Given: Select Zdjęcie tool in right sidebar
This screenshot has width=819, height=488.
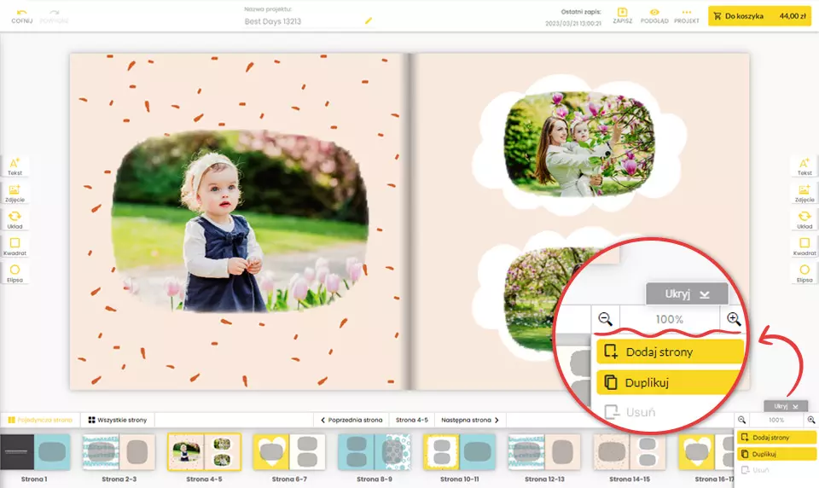Looking at the screenshot, I should pos(804,194).
